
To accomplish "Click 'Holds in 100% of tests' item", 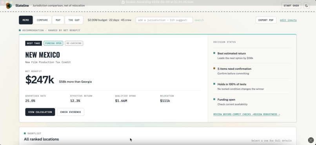I will [232, 84].
